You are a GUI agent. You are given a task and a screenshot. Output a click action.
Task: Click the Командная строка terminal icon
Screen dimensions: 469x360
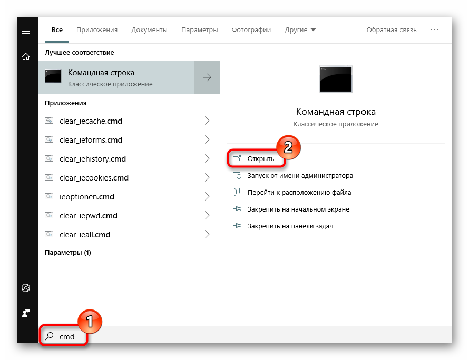pos(53,76)
